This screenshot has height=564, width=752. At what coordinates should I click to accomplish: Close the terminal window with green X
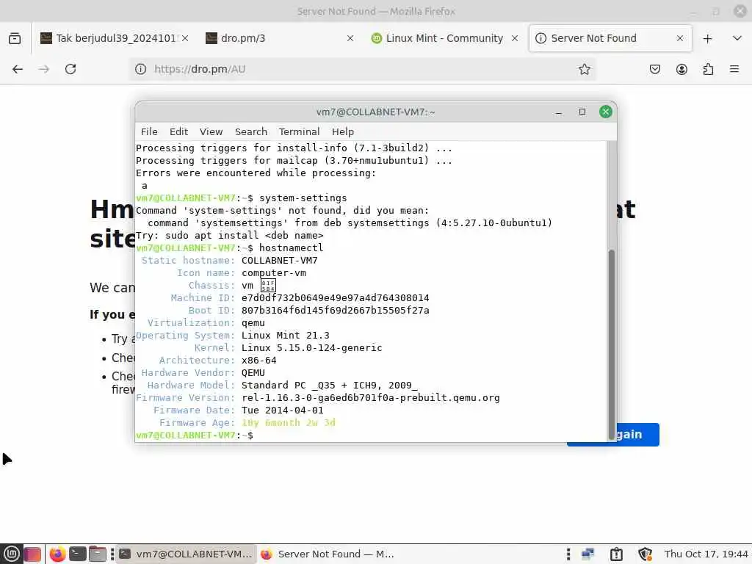tap(606, 112)
